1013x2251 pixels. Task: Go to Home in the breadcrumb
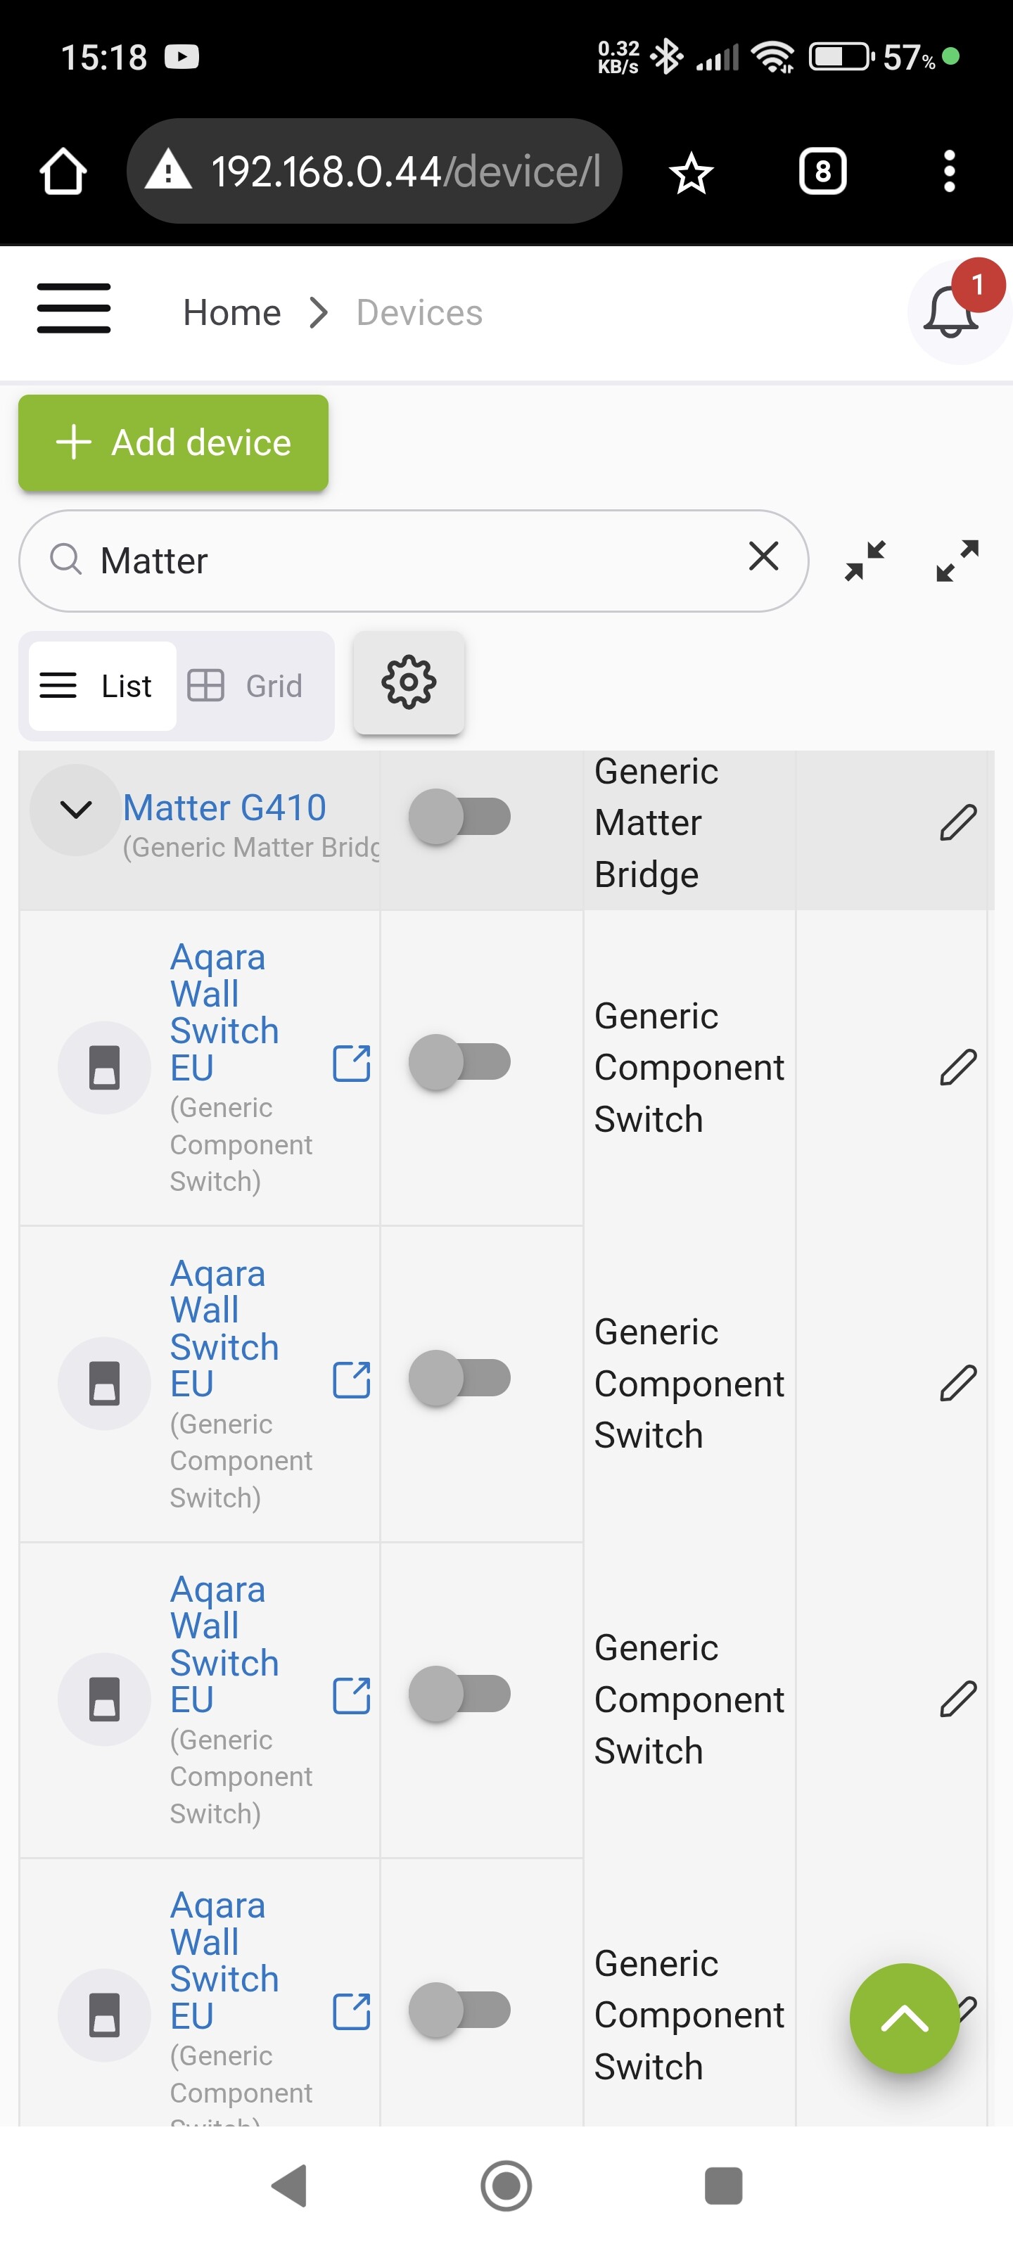[231, 313]
